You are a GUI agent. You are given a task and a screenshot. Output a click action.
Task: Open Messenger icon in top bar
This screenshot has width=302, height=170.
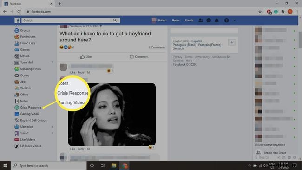(x=209, y=20)
